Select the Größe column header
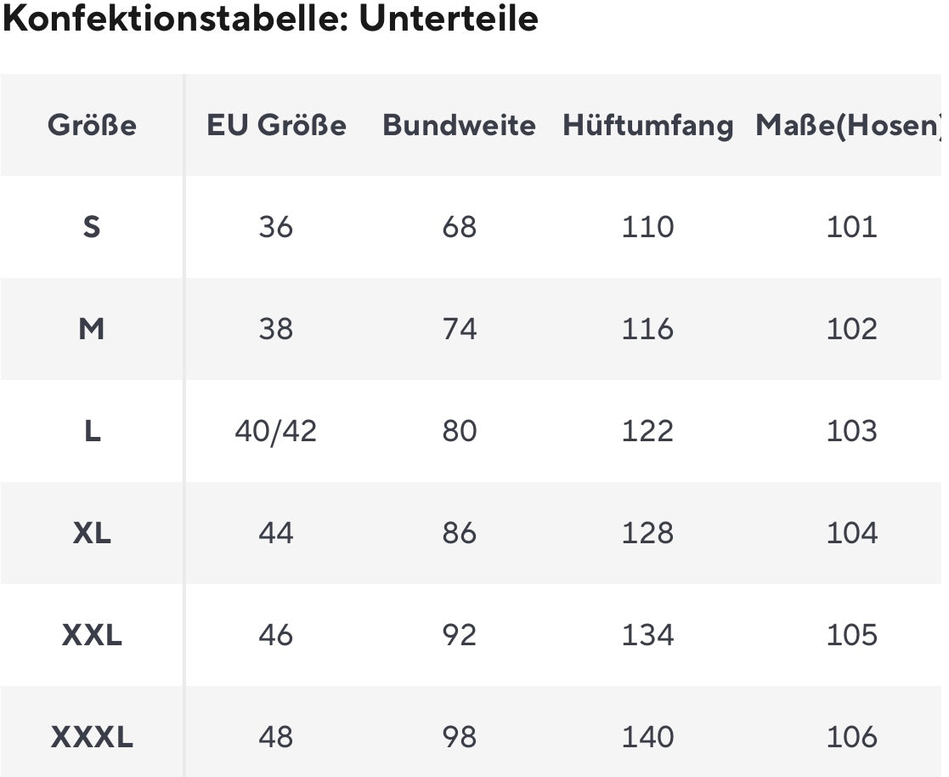 92,126
